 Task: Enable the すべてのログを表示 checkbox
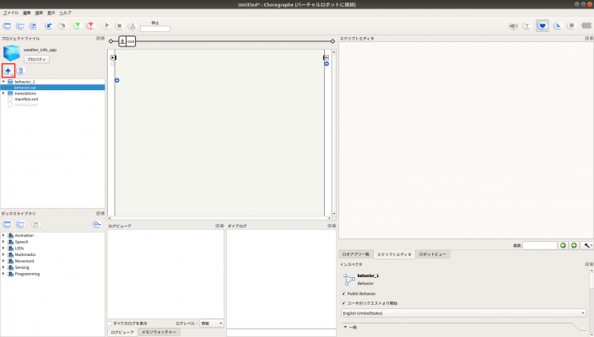coord(111,323)
